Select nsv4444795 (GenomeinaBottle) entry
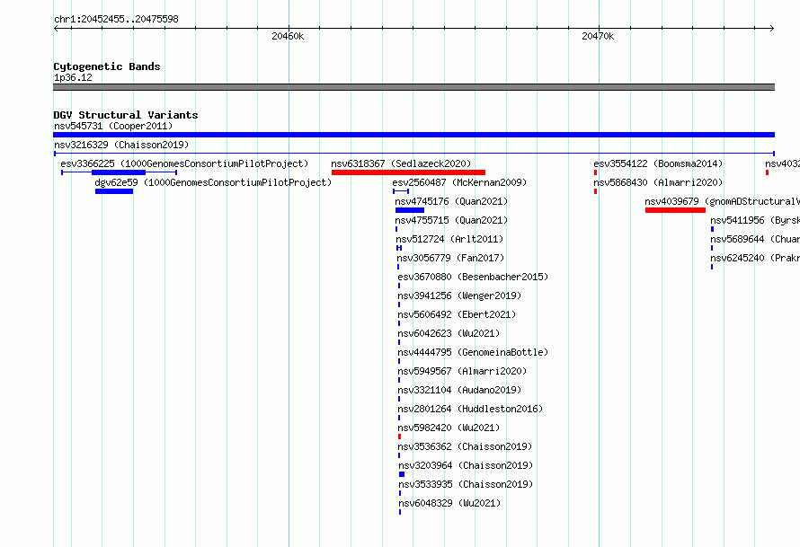The height and width of the screenshot is (547, 800). pyautogui.click(x=473, y=352)
